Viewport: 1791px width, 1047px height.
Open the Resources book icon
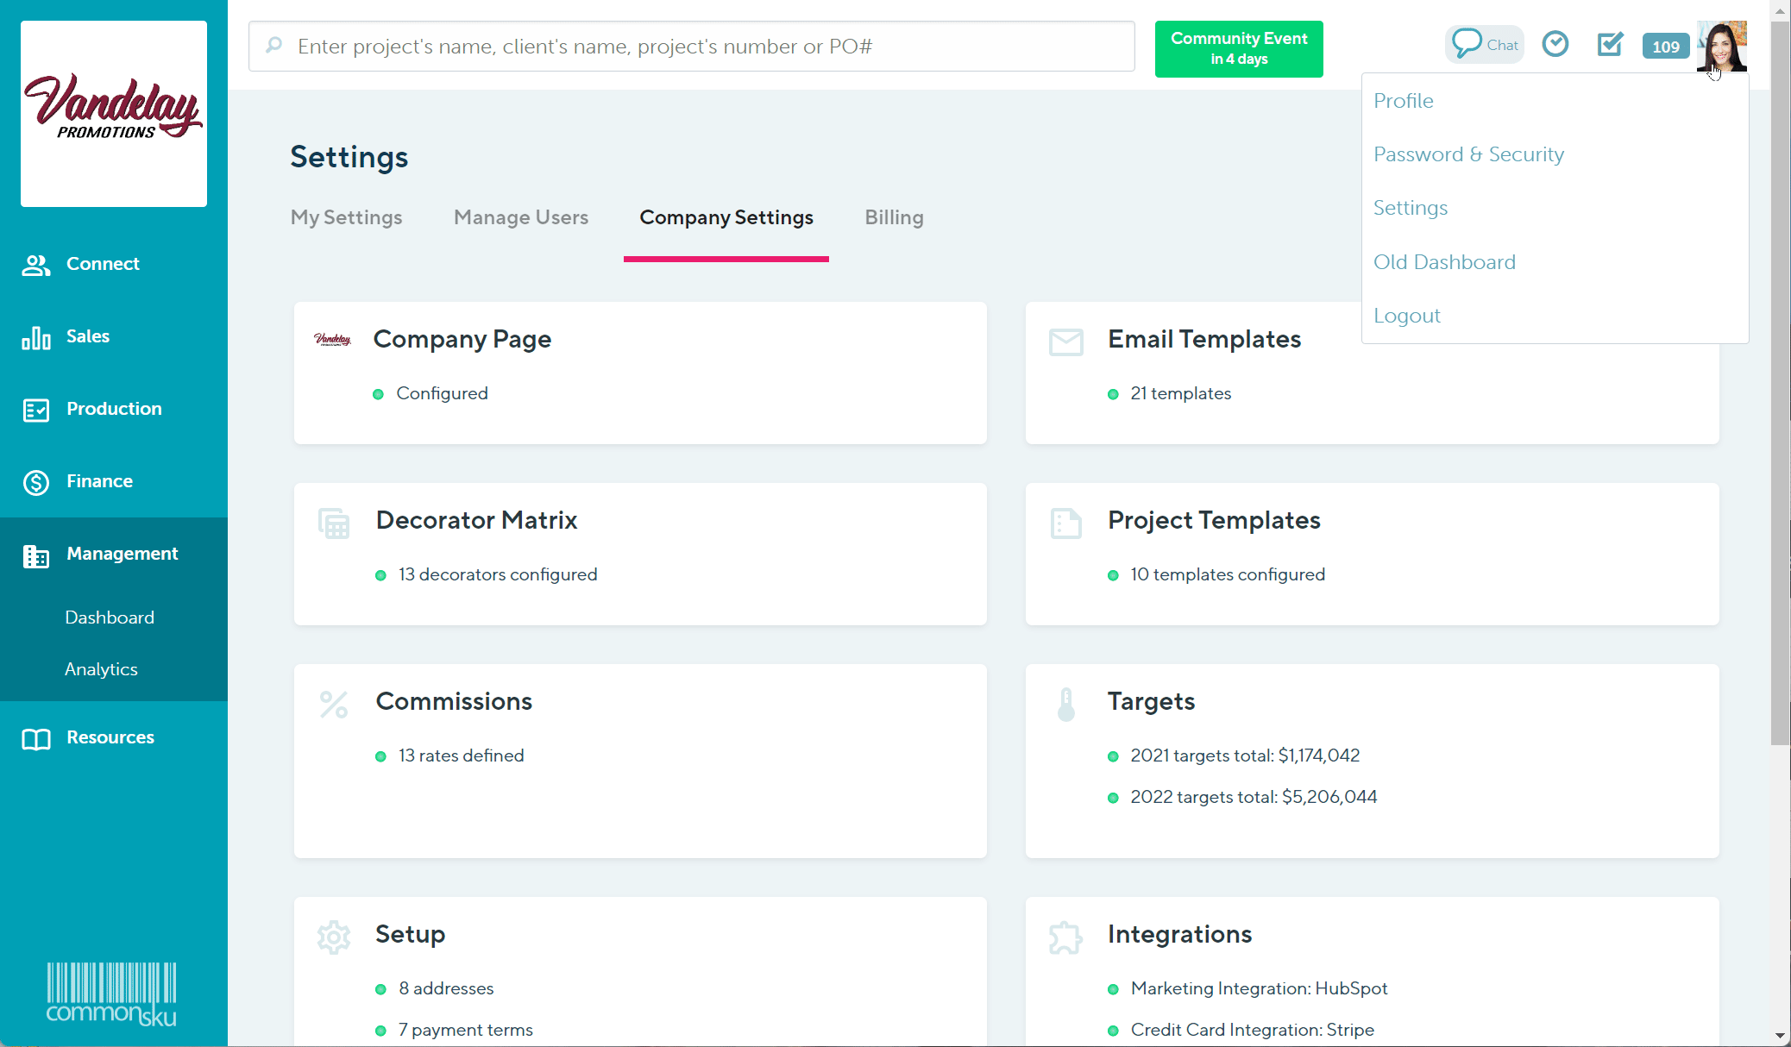click(x=35, y=738)
